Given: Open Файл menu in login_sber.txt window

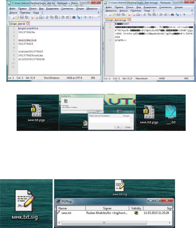Looking at the screenshot, I should tap(12, 9).
